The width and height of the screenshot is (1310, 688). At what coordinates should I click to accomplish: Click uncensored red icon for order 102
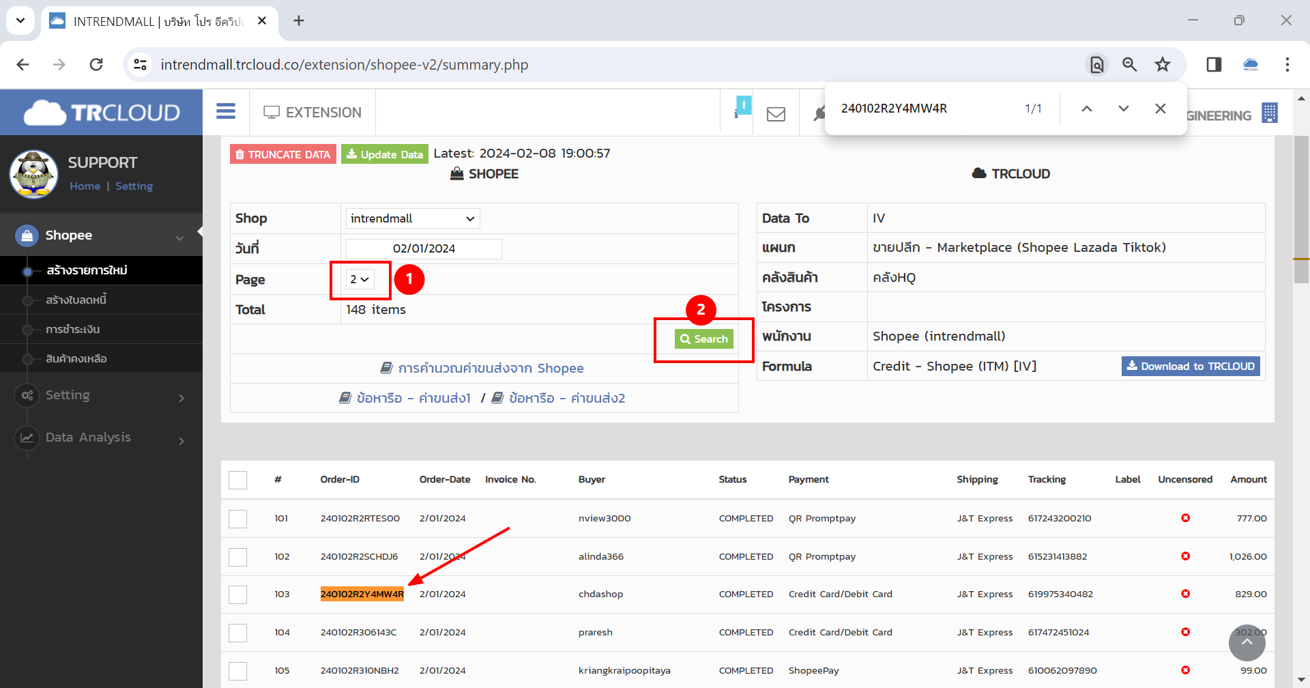point(1186,556)
